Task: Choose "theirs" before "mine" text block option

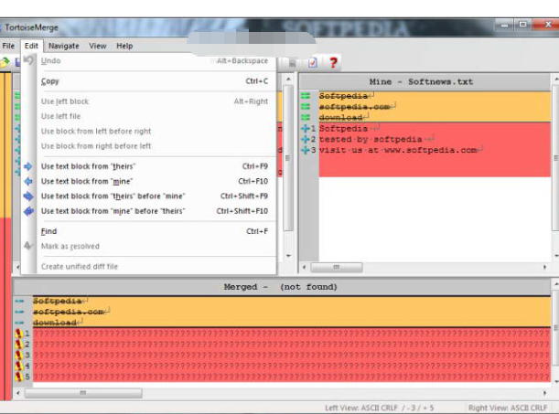Action: click(x=155, y=196)
